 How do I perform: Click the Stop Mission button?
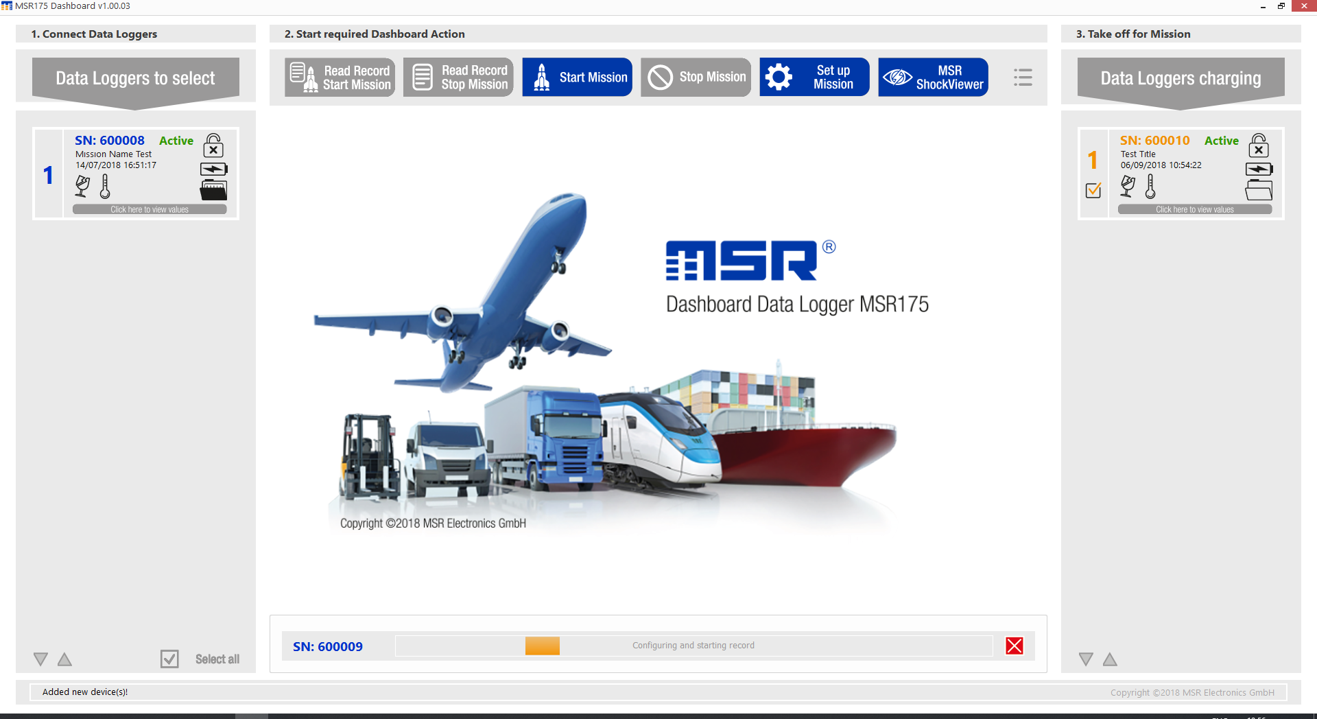click(696, 77)
